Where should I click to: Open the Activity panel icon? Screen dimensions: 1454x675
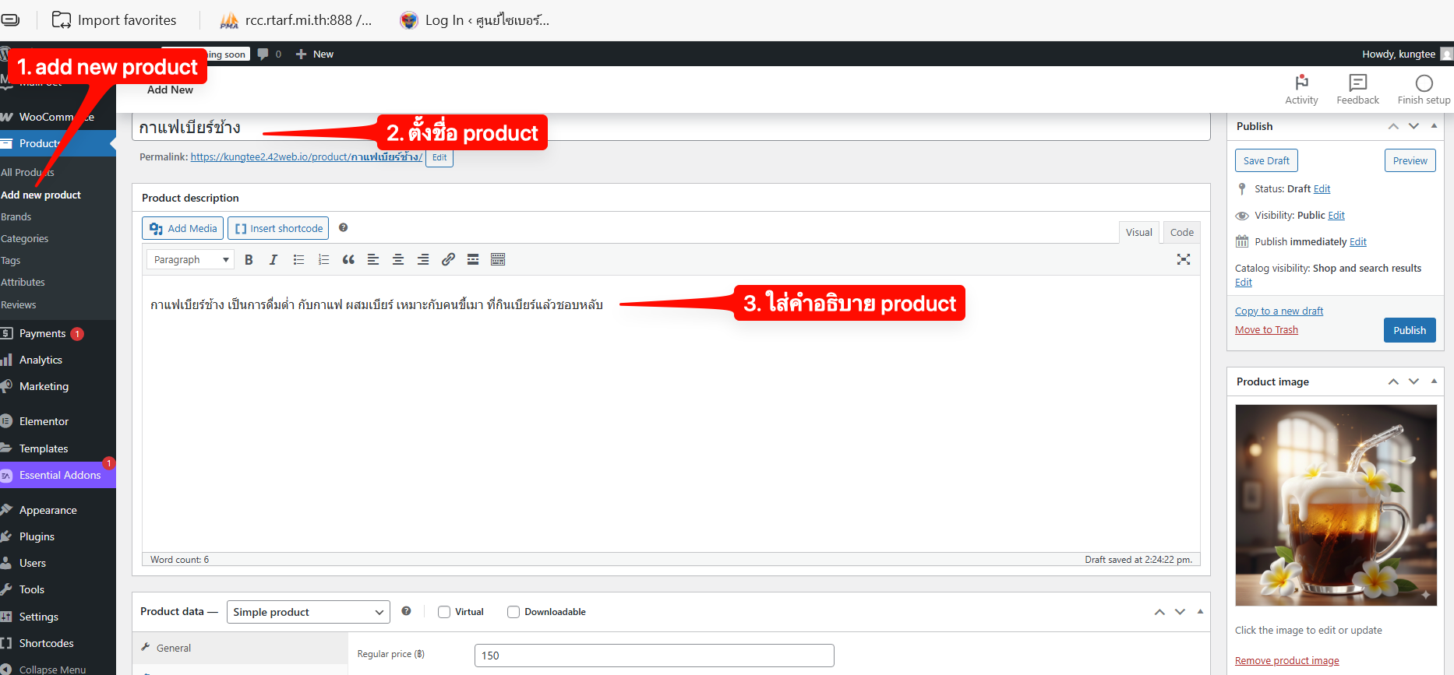(x=1301, y=90)
